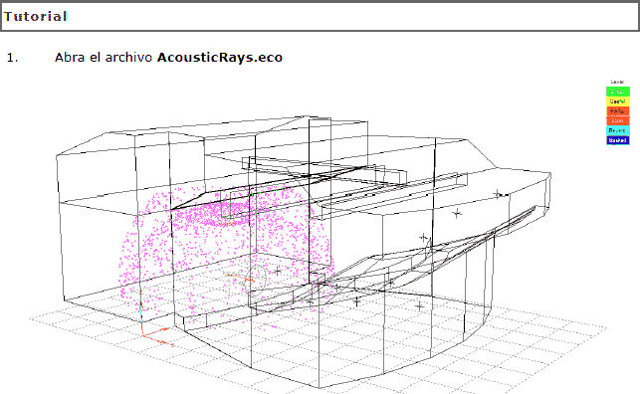Click the circular wireframe speaker object
This screenshot has height=394, width=640.
258,279
